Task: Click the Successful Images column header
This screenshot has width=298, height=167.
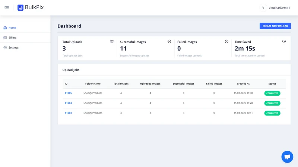Action: [183, 84]
